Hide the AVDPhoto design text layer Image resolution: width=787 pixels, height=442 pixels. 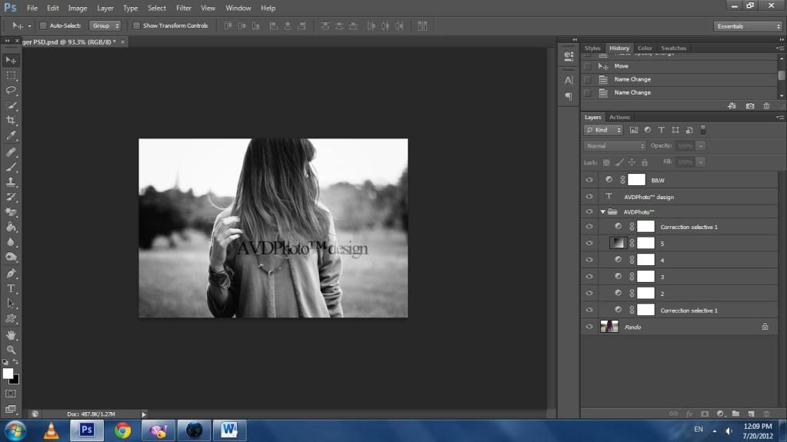(589, 197)
